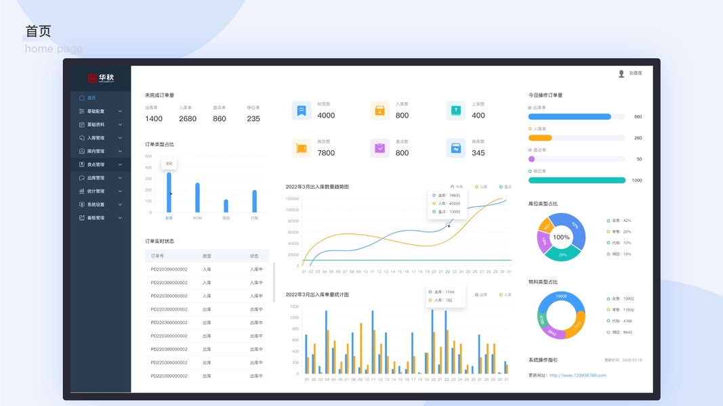
Task: Click the 看板管理 sidebar icon
Action: pos(81,218)
